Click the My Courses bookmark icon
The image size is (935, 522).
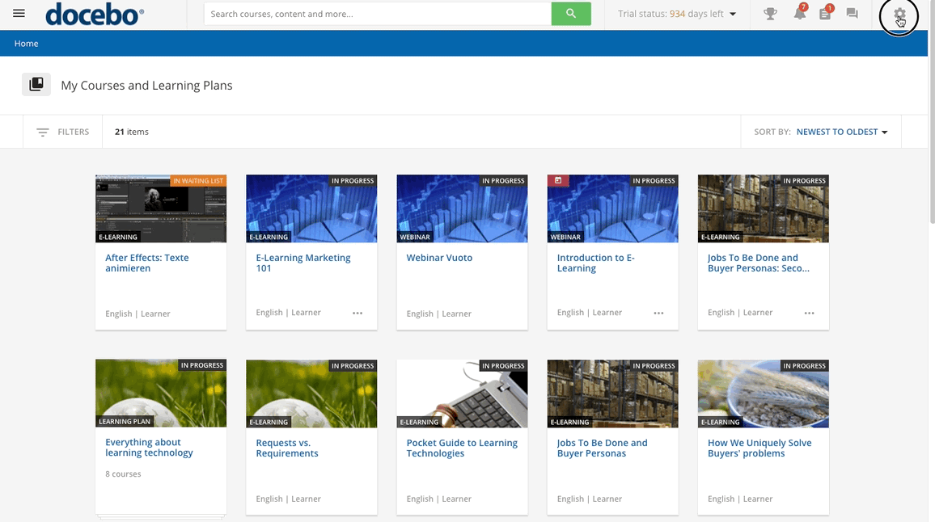point(36,85)
